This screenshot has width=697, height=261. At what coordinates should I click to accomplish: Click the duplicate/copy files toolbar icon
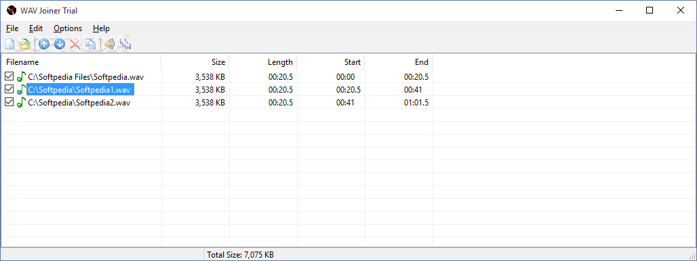click(90, 44)
